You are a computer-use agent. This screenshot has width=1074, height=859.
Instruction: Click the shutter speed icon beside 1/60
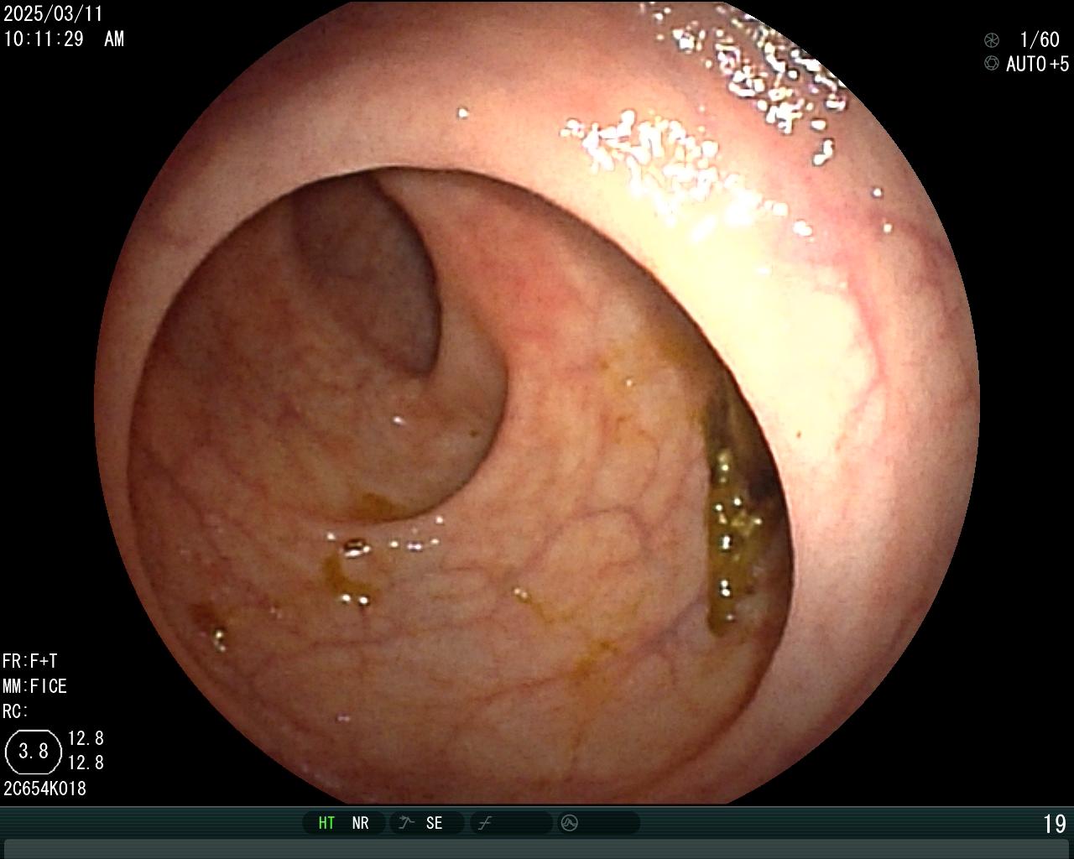pos(992,39)
